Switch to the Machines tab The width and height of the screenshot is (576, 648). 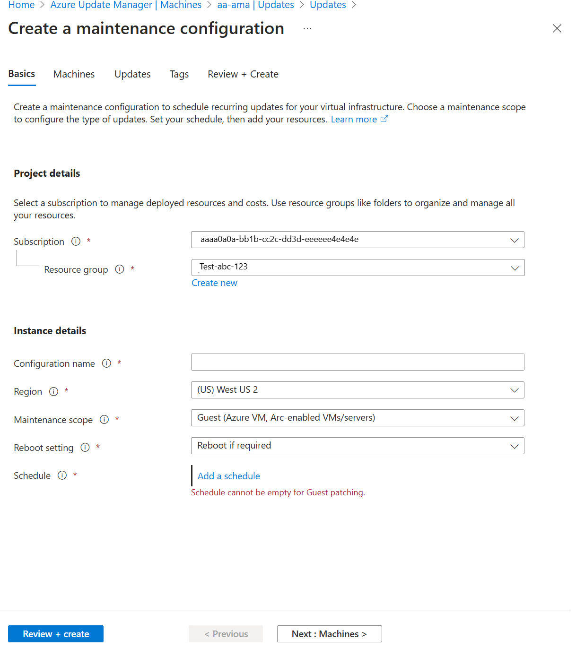74,74
